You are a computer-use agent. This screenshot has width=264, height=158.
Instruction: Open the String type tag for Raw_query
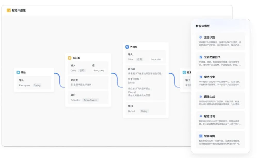point(37,85)
